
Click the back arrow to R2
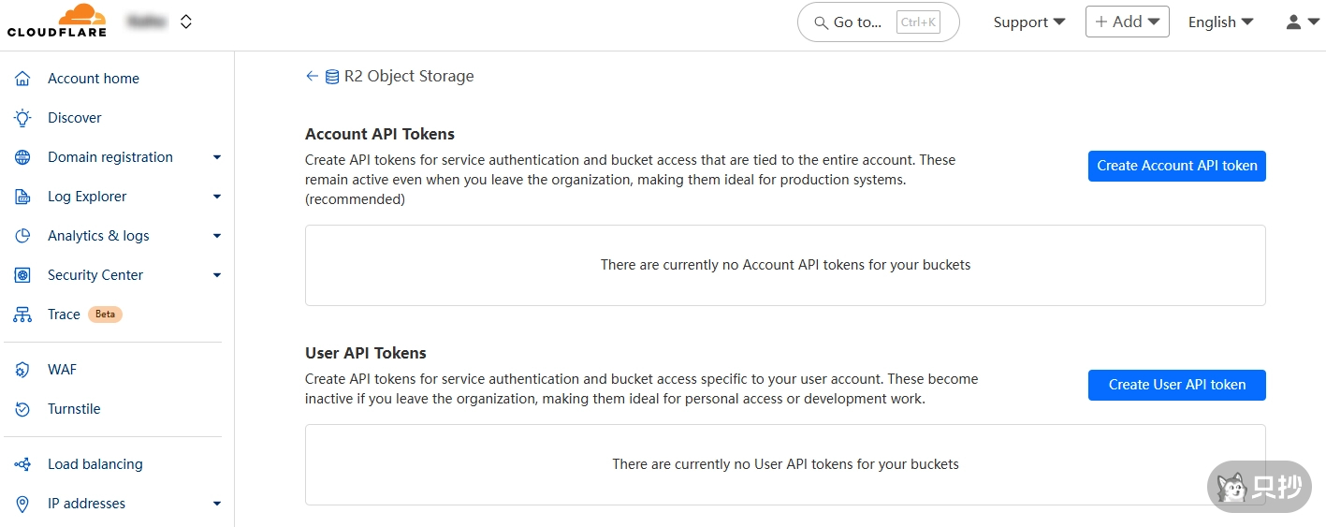[x=313, y=77]
